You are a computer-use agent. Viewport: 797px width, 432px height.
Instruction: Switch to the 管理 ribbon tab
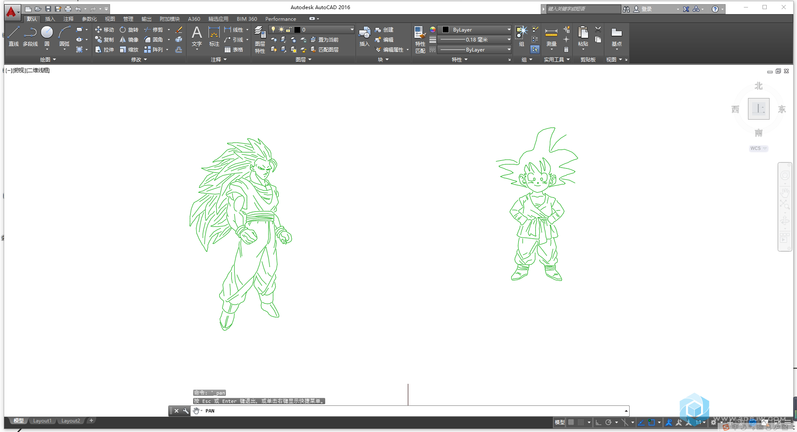coord(128,19)
